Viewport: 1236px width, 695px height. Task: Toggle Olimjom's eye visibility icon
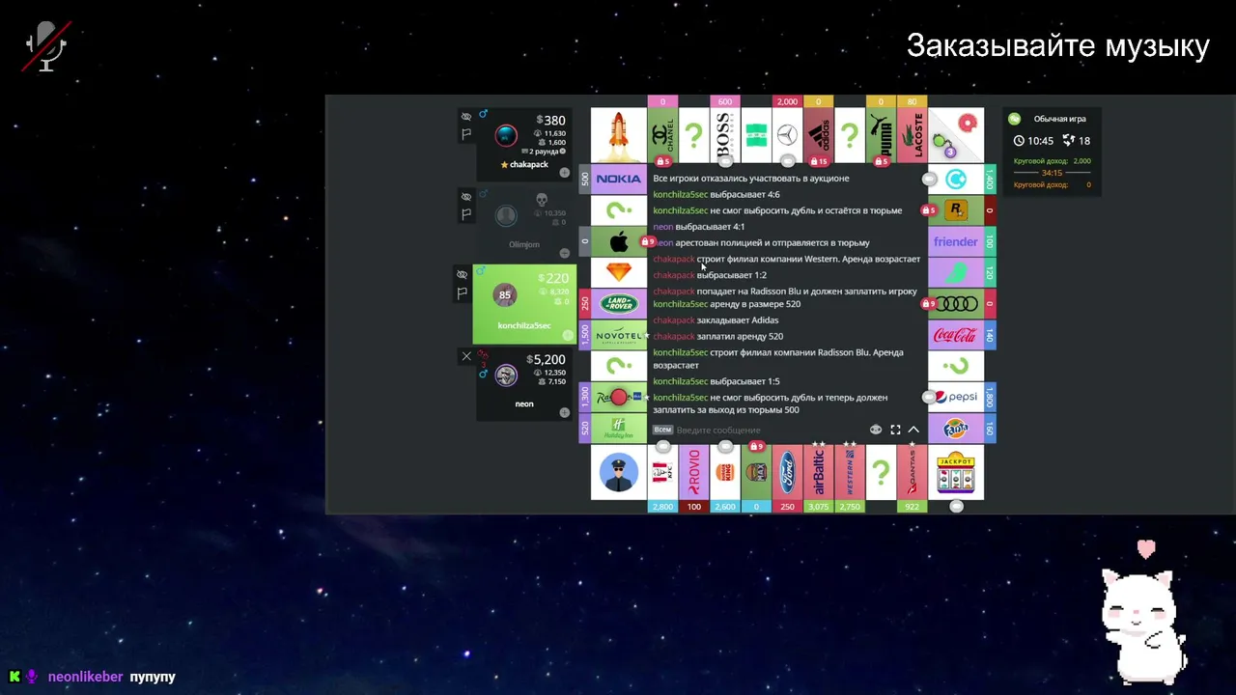tap(466, 196)
